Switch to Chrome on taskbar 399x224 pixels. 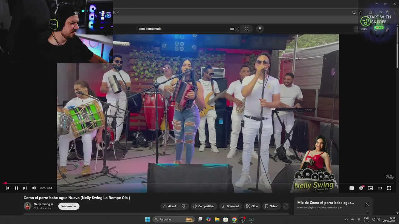pyautogui.click(x=234, y=219)
